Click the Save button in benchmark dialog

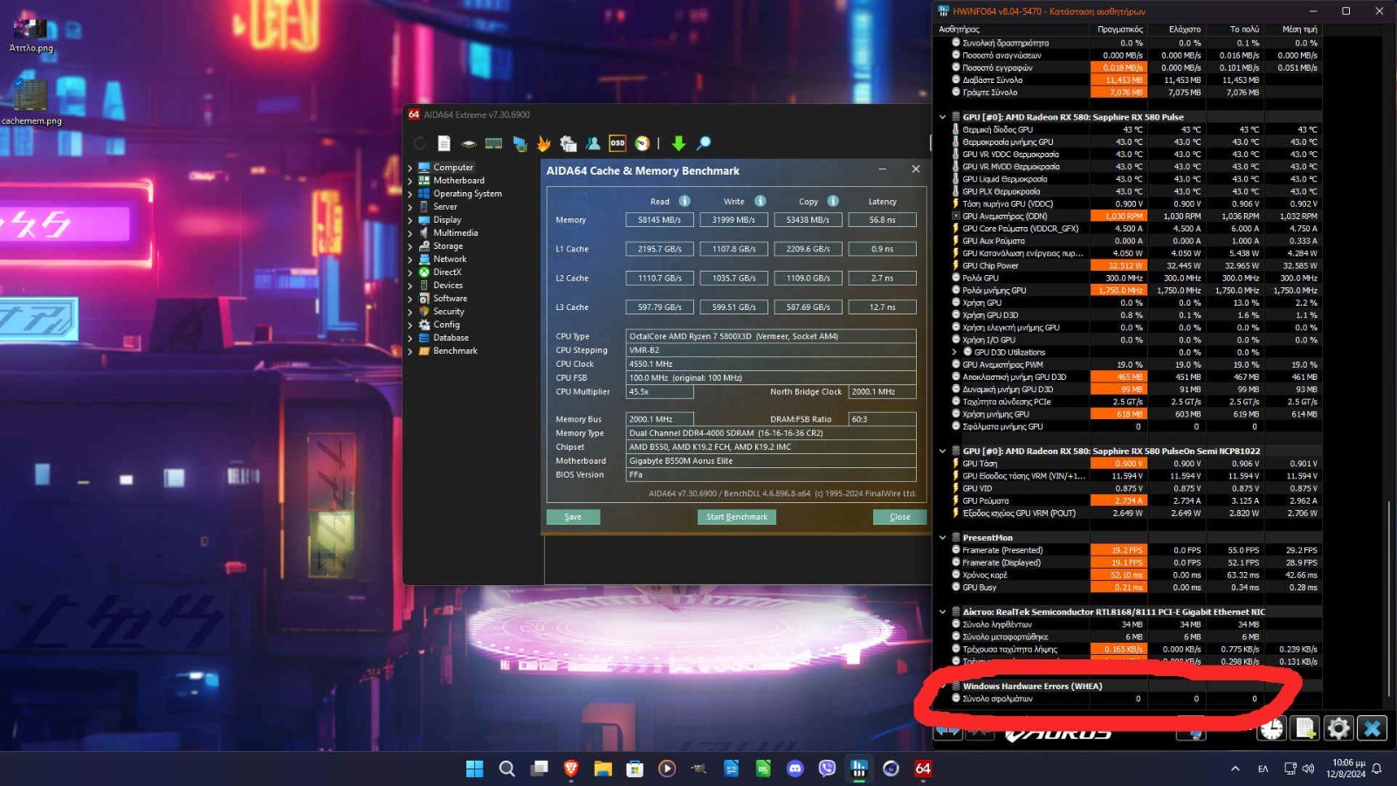click(x=573, y=517)
